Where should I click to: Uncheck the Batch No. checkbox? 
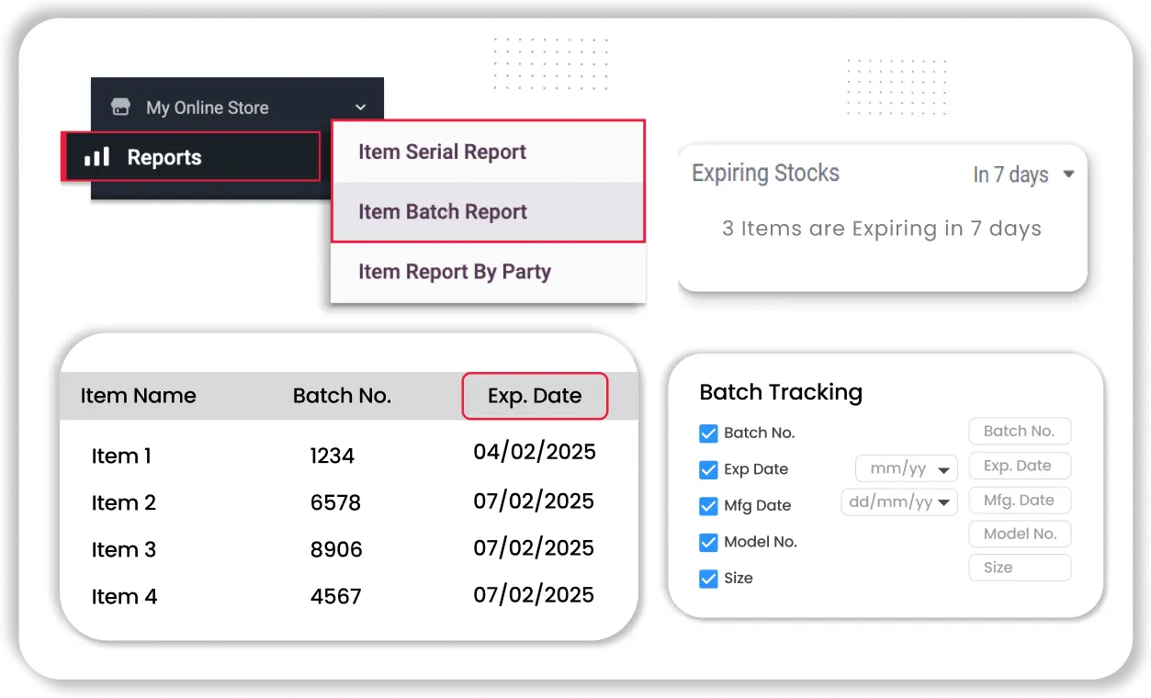click(x=708, y=433)
